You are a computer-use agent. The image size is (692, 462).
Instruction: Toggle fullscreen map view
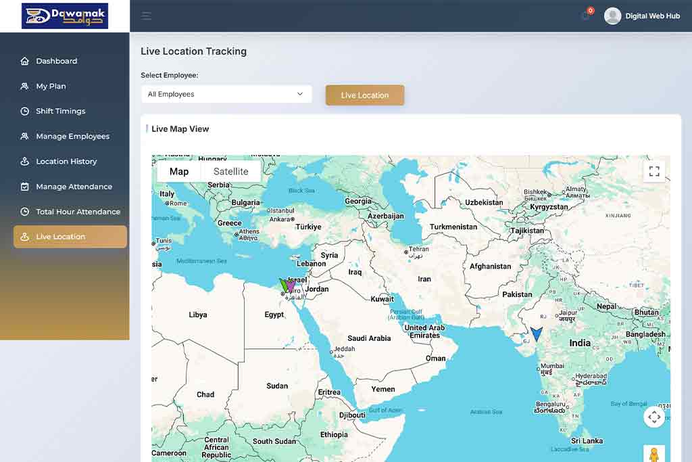click(x=653, y=171)
